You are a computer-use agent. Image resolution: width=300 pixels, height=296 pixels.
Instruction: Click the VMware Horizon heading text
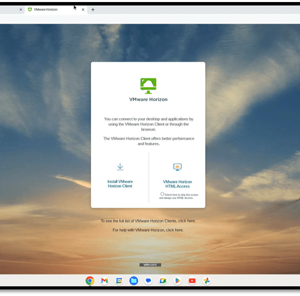click(148, 100)
